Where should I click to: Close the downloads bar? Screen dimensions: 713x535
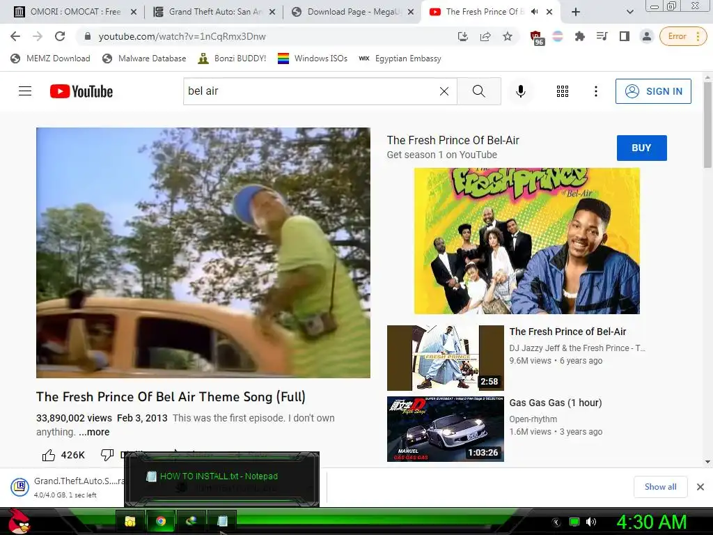tap(700, 487)
